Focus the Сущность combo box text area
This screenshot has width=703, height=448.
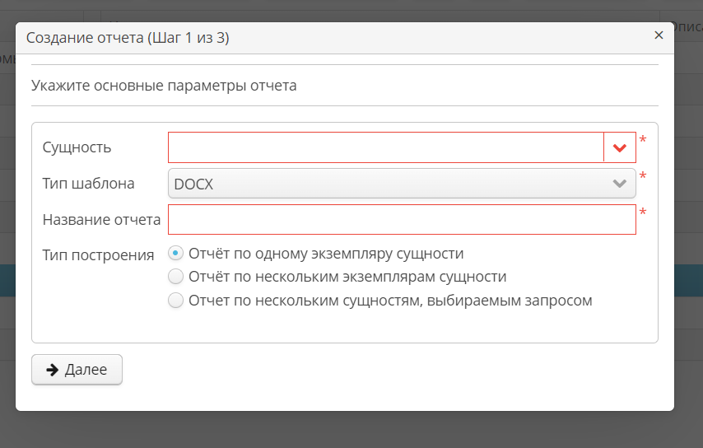tap(386, 147)
